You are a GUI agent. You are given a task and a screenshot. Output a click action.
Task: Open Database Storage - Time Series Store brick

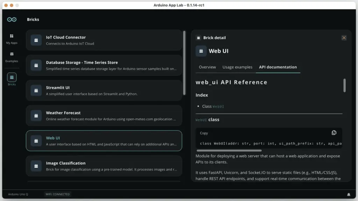[104, 65]
